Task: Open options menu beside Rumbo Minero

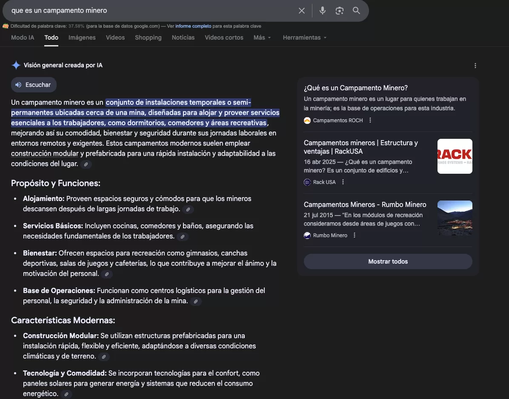Action: point(355,235)
